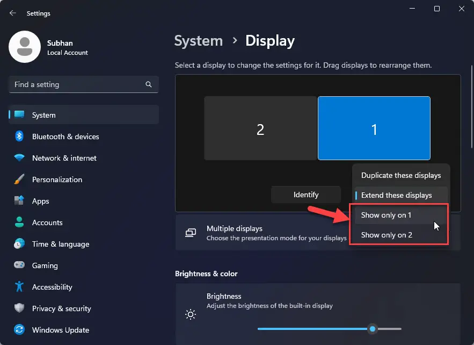Go to Privacy & security
This screenshot has height=345, width=474.
tap(84, 308)
